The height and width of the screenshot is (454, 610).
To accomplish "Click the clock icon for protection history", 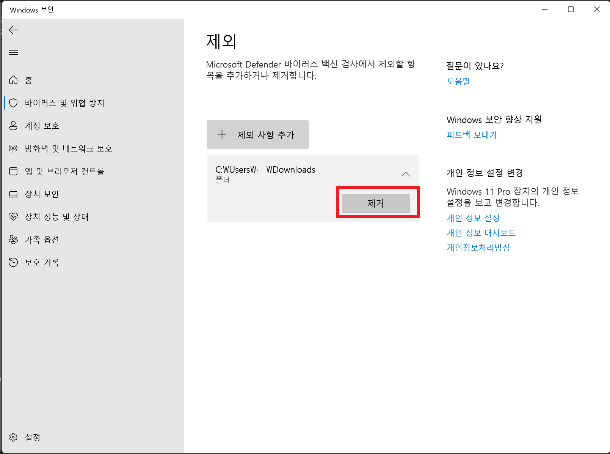I will (x=13, y=262).
